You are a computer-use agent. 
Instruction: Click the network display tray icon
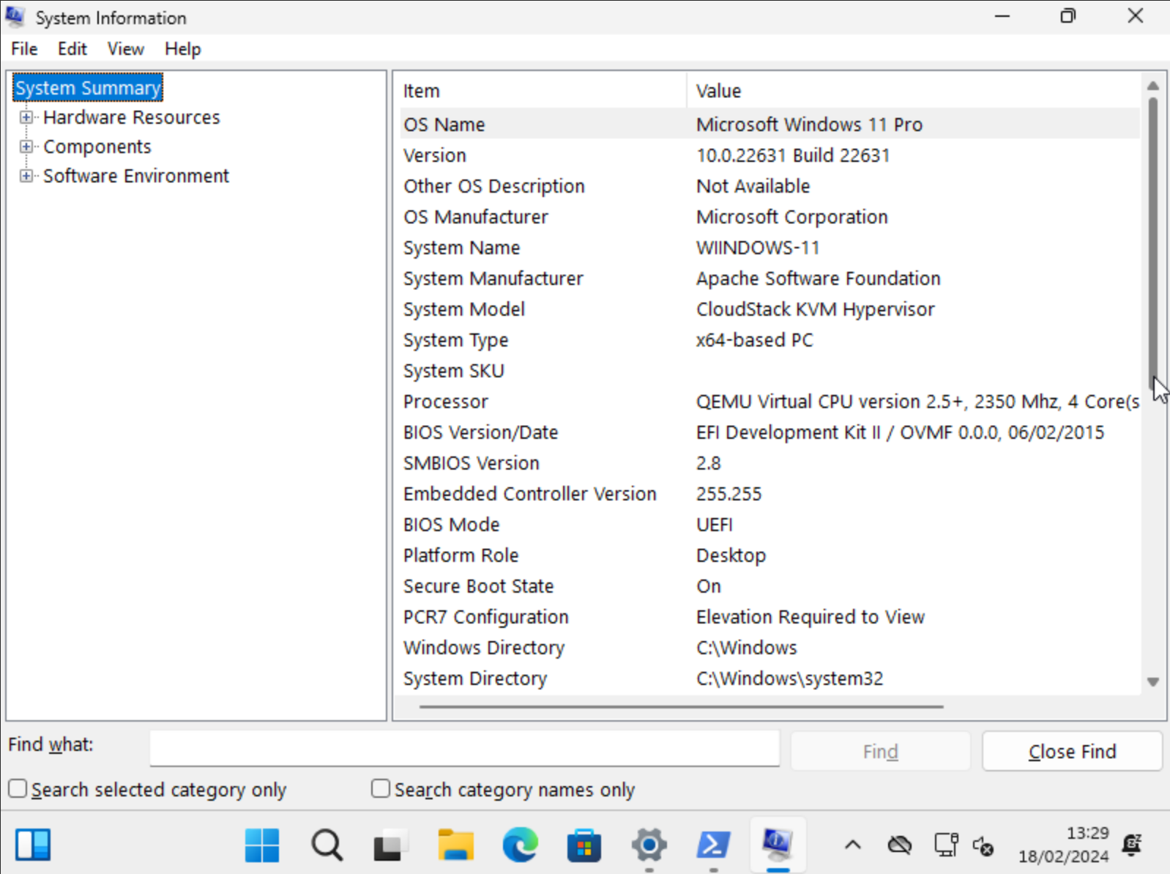point(946,845)
